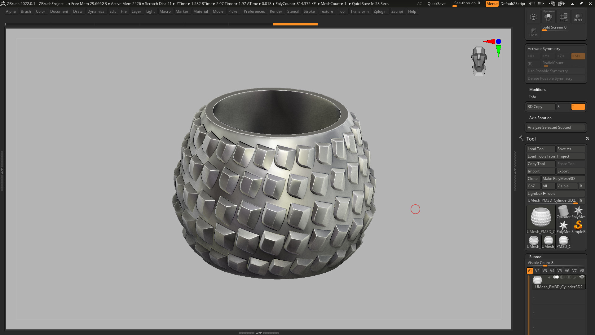Toggle Z axis symmetry
The image size is (595, 335).
pos(563,56)
